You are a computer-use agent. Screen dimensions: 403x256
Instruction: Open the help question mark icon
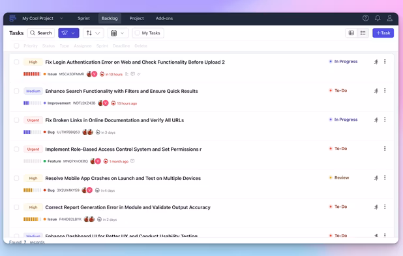[365, 18]
